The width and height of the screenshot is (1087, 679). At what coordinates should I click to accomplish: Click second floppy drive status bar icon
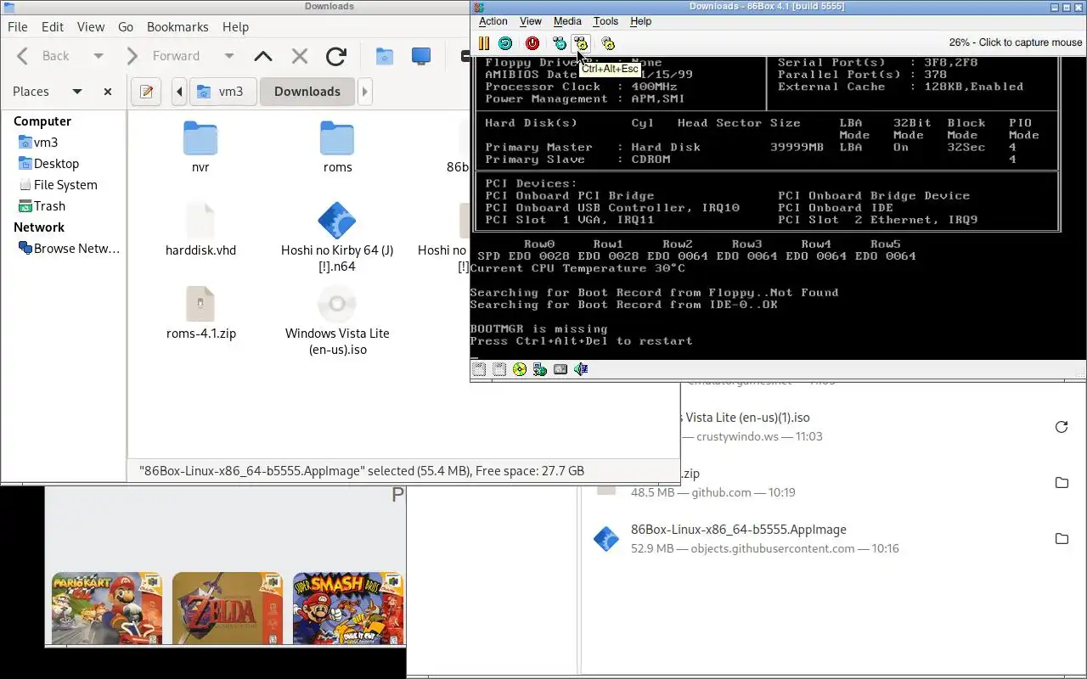[499, 369]
